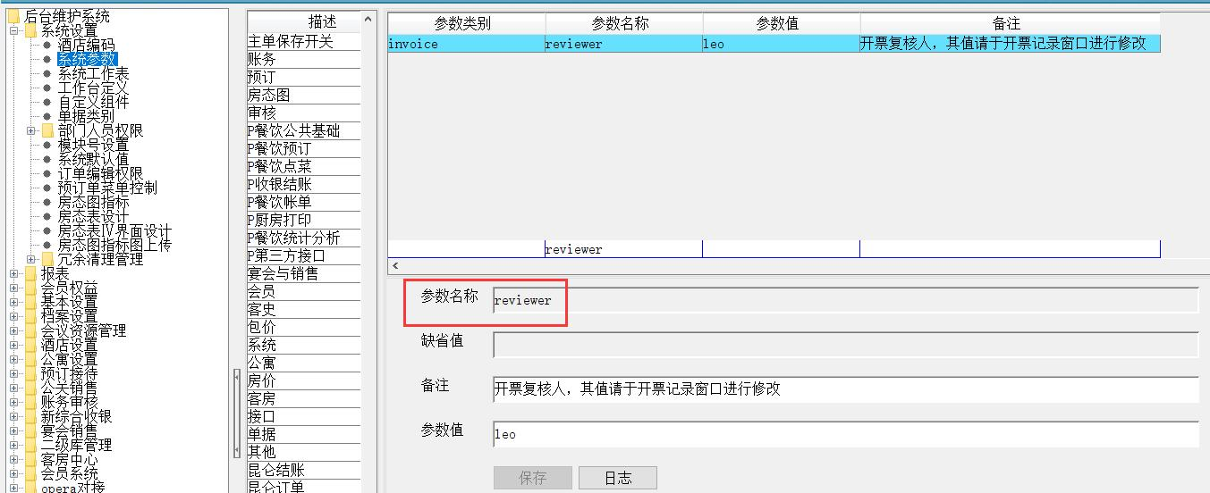Screen dimensions: 1210x493
Task: Collapse the 系统设置 tree node
Action: tap(13, 31)
